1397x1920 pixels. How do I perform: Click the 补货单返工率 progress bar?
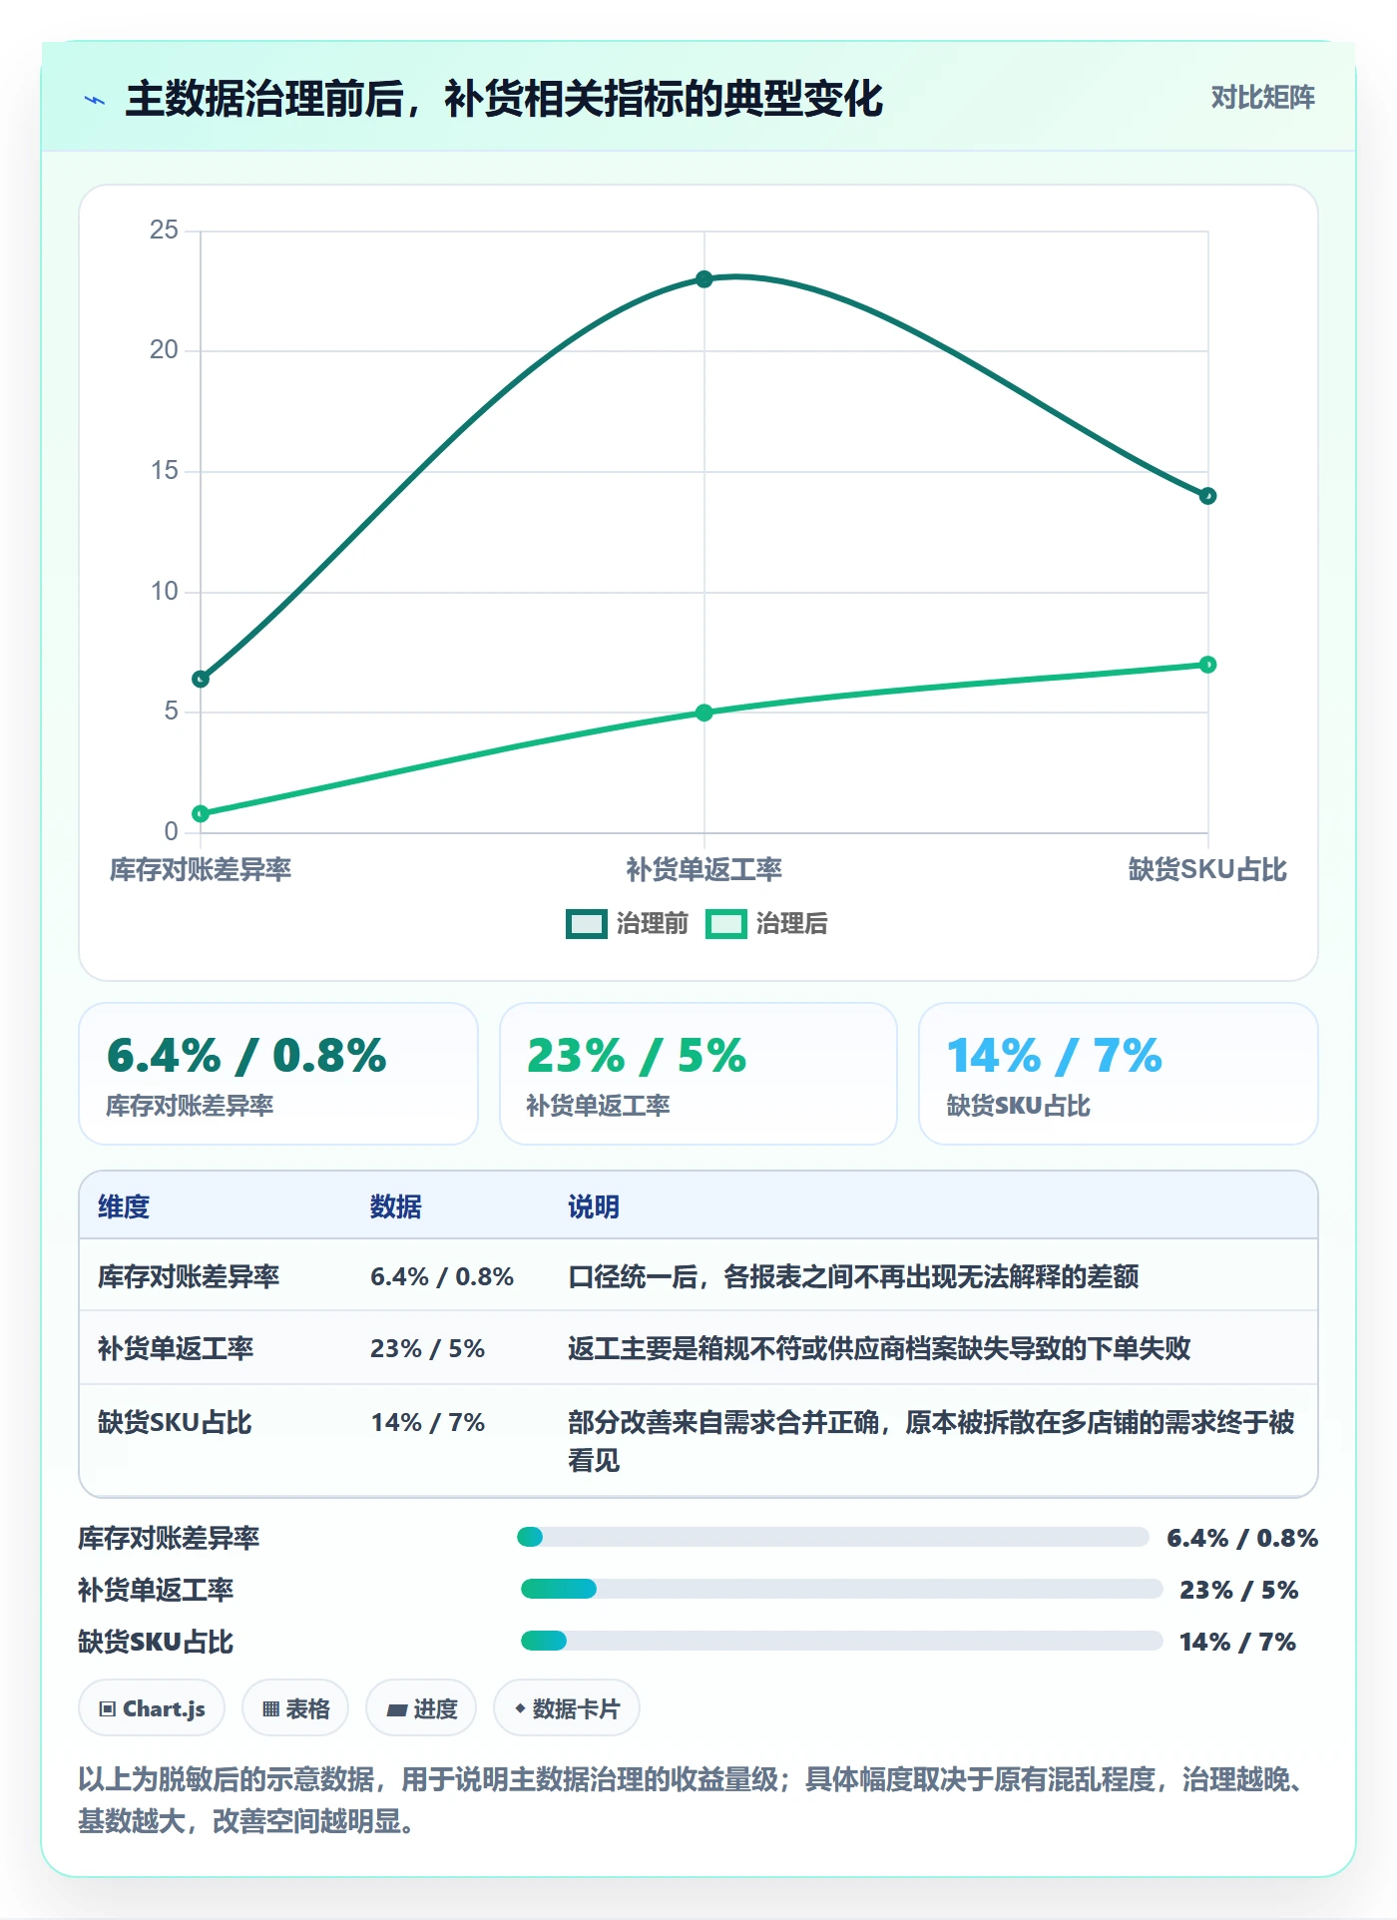[x=842, y=1589]
